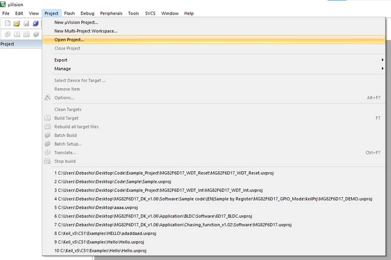This screenshot has width=391, height=260.
Task: Click the Remove Item entry
Action: tap(214, 89)
